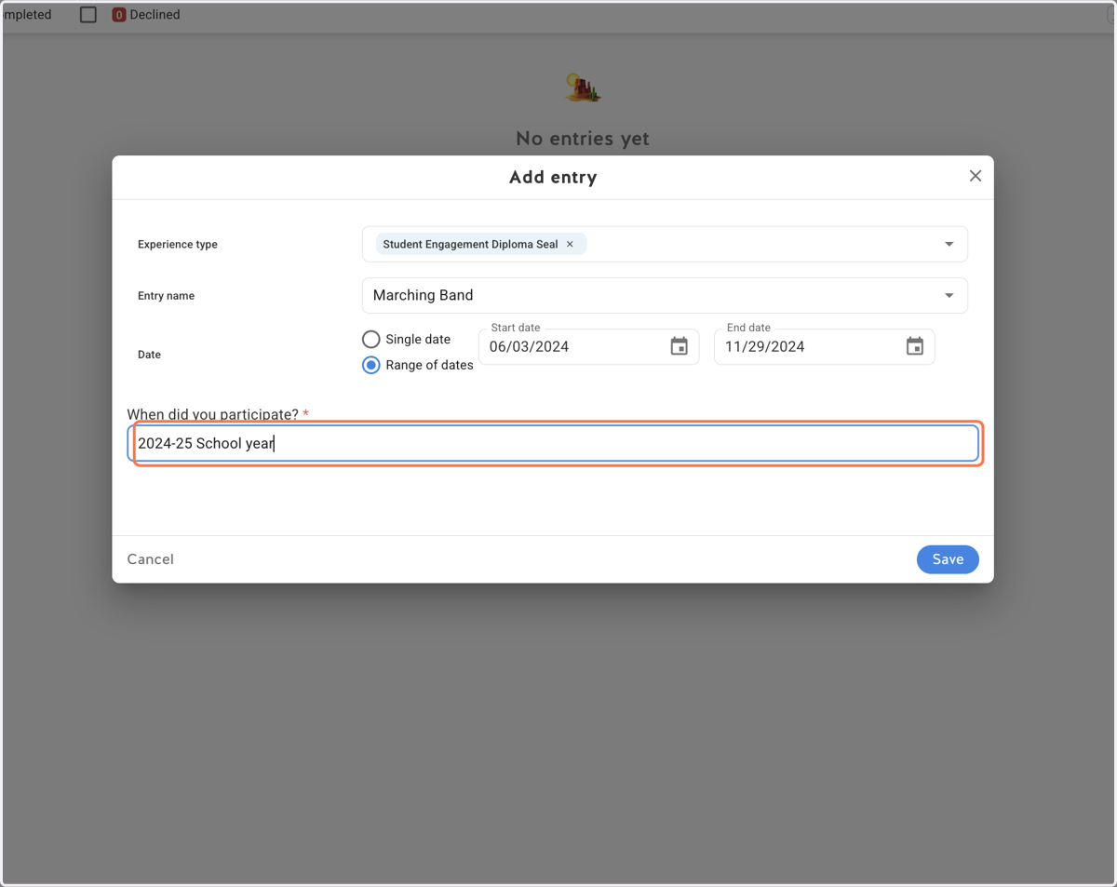Viewport: 1117px width, 887px height.
Task: Select the Single date radio option
Action: tap(370, 340)
